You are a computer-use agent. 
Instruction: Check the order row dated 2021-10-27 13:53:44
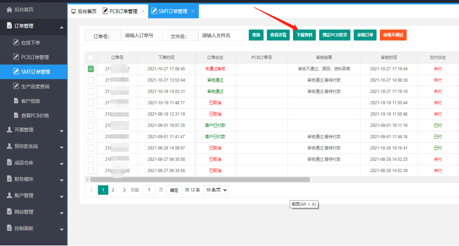pyautogui.click(x=90, y=80)
